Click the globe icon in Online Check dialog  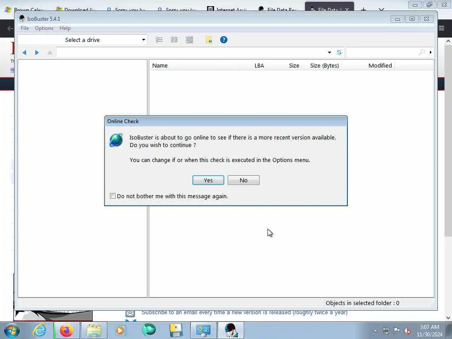coord(116,140)
